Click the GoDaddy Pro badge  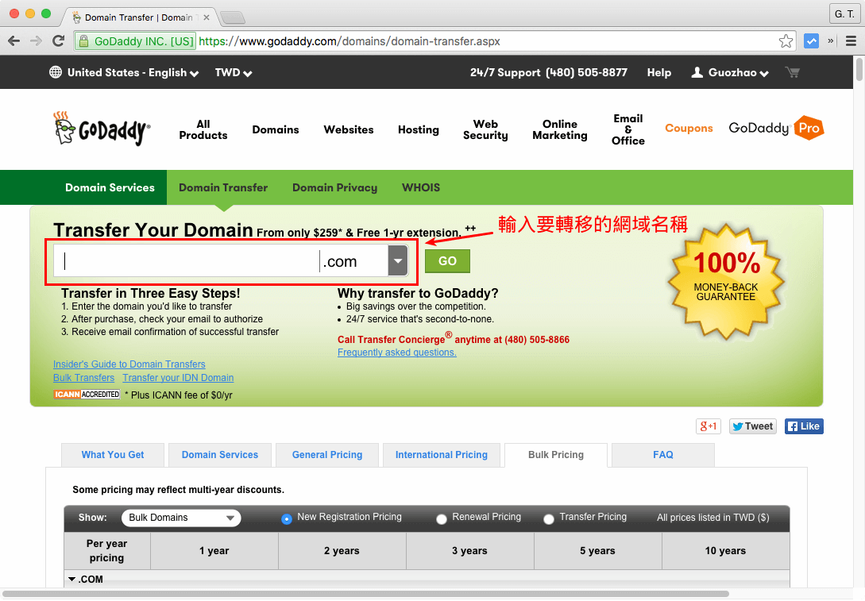pyautogui.click(x=776, y=128)
